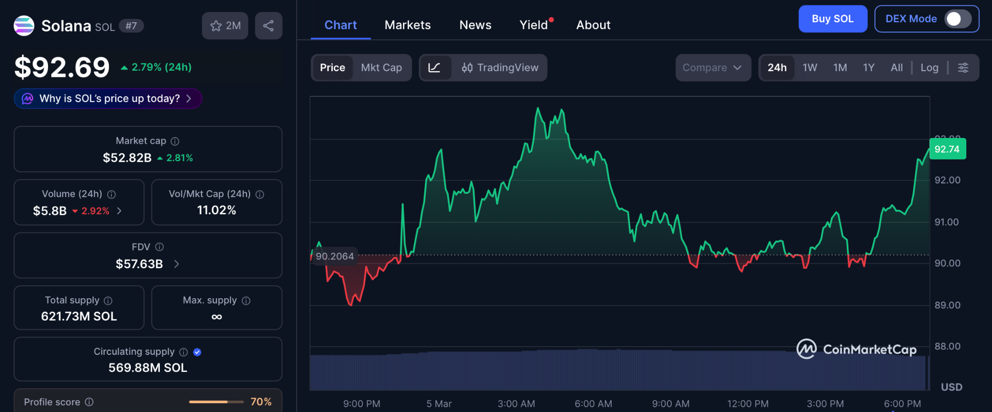Expand FDV details chevron
The height and width of the screenshot is (412, 992).
[x=177, y=264]
